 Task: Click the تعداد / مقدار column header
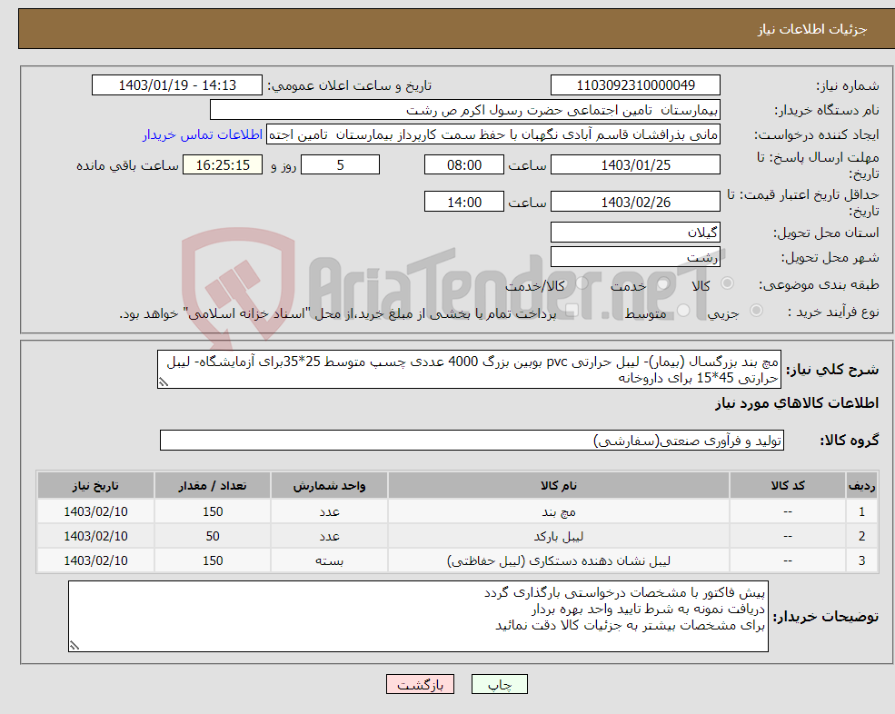click(213, 486)
